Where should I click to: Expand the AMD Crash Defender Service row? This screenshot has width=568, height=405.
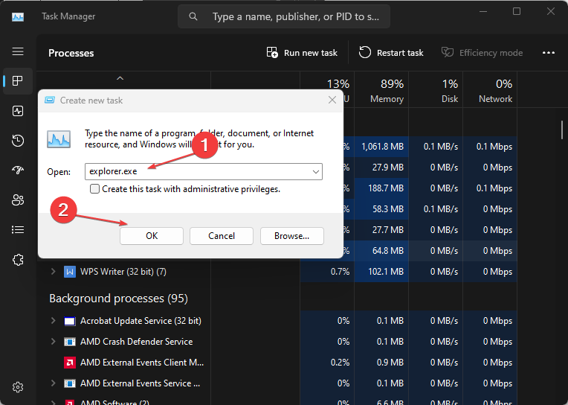[54, 342]
